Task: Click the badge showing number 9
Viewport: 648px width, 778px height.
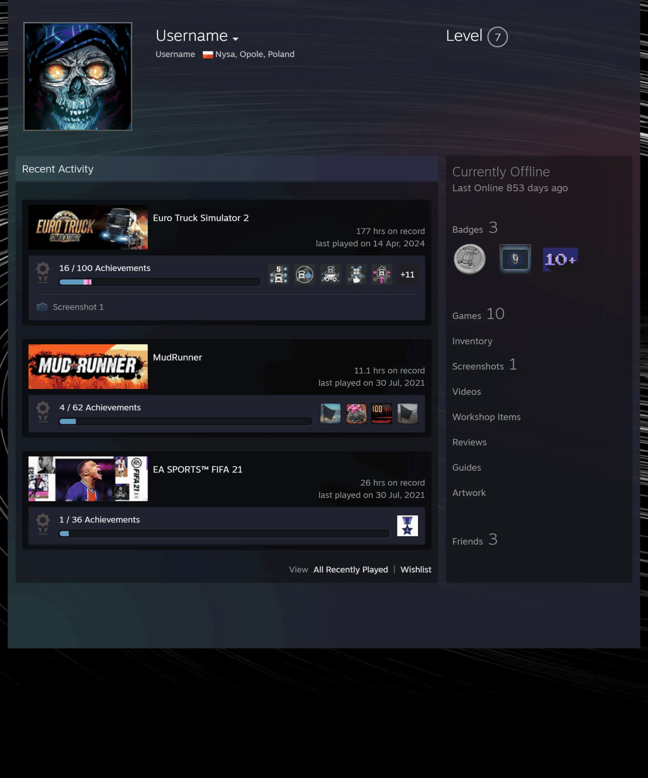Action: tap(515, 259)
